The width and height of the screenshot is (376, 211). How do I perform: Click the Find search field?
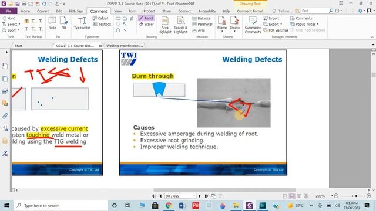tap(315, 11)
